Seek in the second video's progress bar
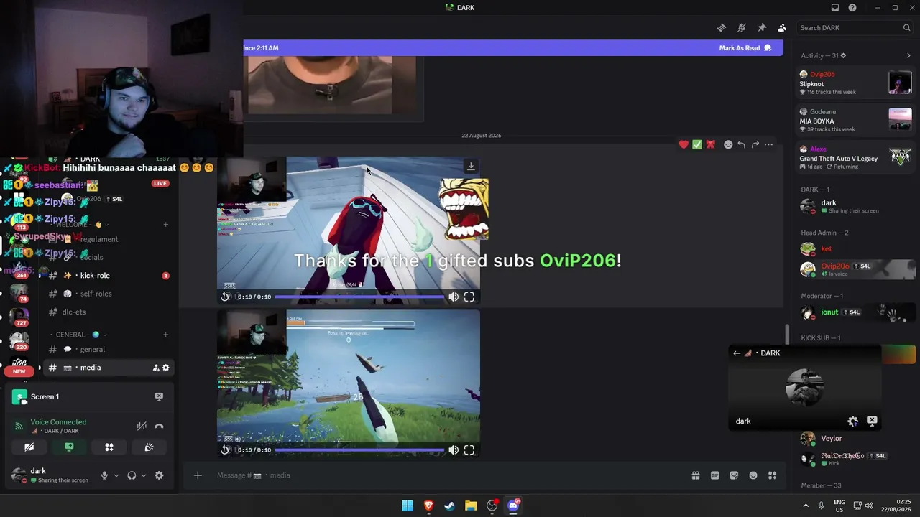This screenshot has height=517, width=920. tap(359, 450)
